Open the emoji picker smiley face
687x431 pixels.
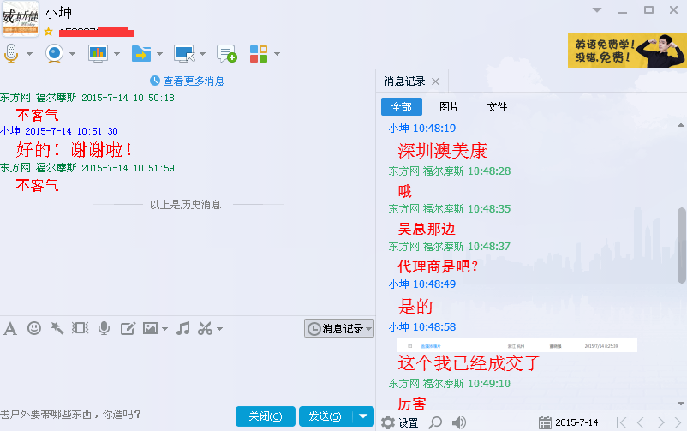tap(33, 328)
